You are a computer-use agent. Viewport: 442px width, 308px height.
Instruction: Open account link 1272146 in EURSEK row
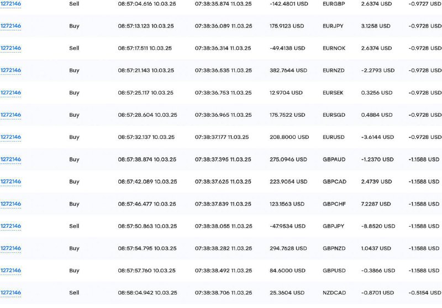pyautogui.click(x=10, y=93)
